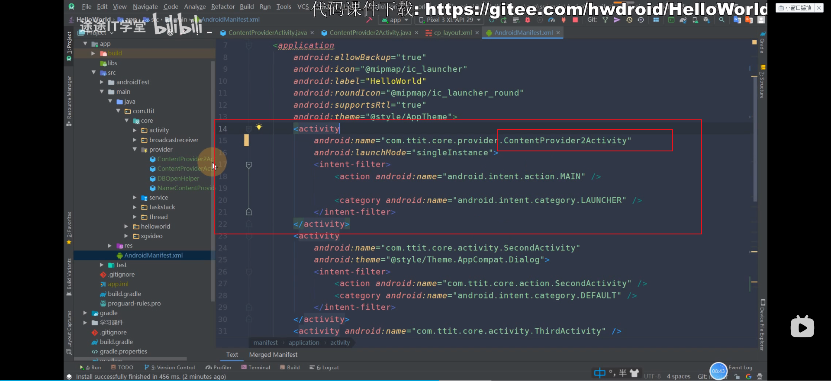The image size is (831, 381).
Task: Open the Gradle side panel
Action: tap(763, 42)
